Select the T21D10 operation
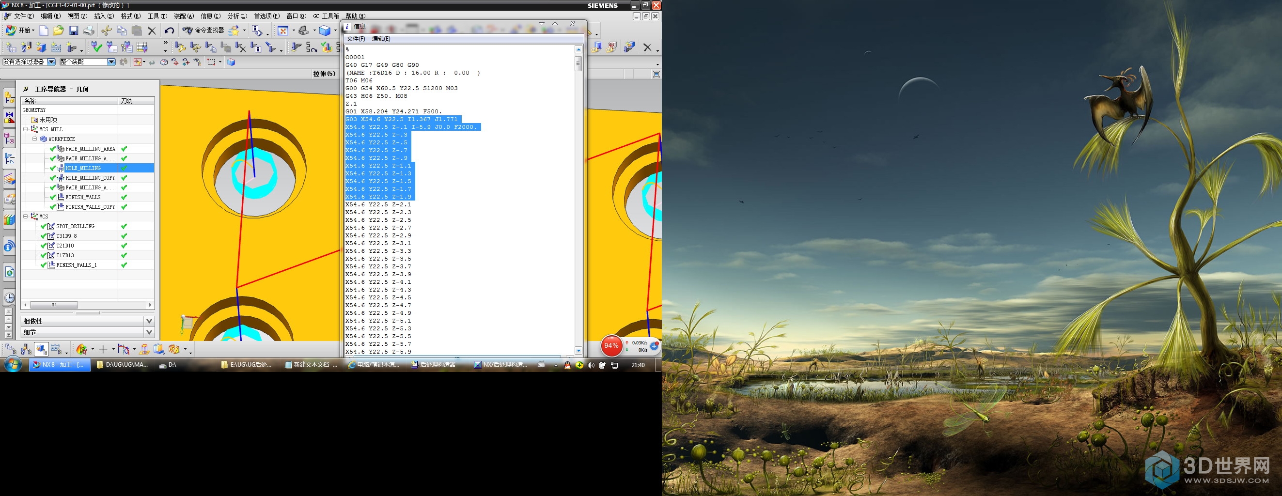Viewport: 1282px width, 496px height. pos(65,246)
